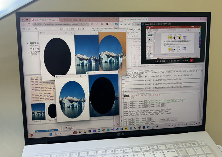The height and width of the screenshot is (157, 222).
Task: Click the zoom magnifier in Edge address bar
Action: [x=82, y=24]
